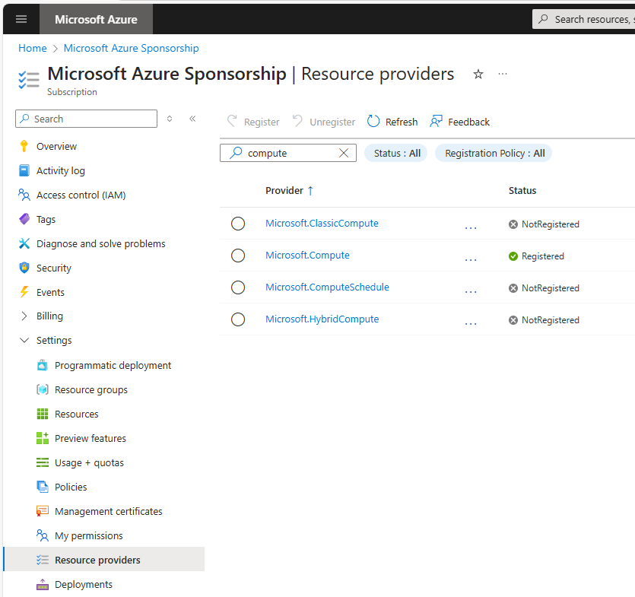Select Microsoft.HybridCompute radio button
Viewport: 635px width, 597px height.
point(238,319)
